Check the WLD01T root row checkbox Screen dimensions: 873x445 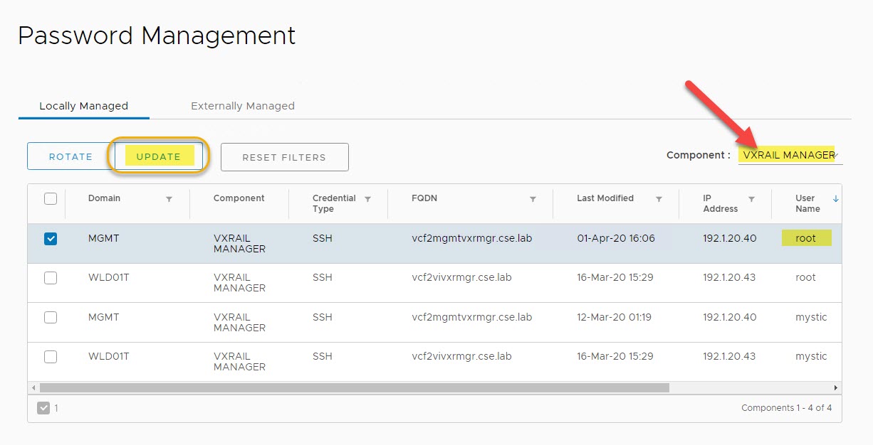point(51,278)
